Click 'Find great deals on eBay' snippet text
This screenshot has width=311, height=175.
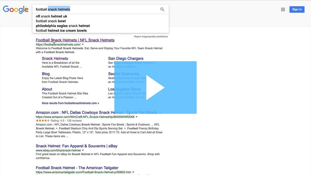point(98,156)
